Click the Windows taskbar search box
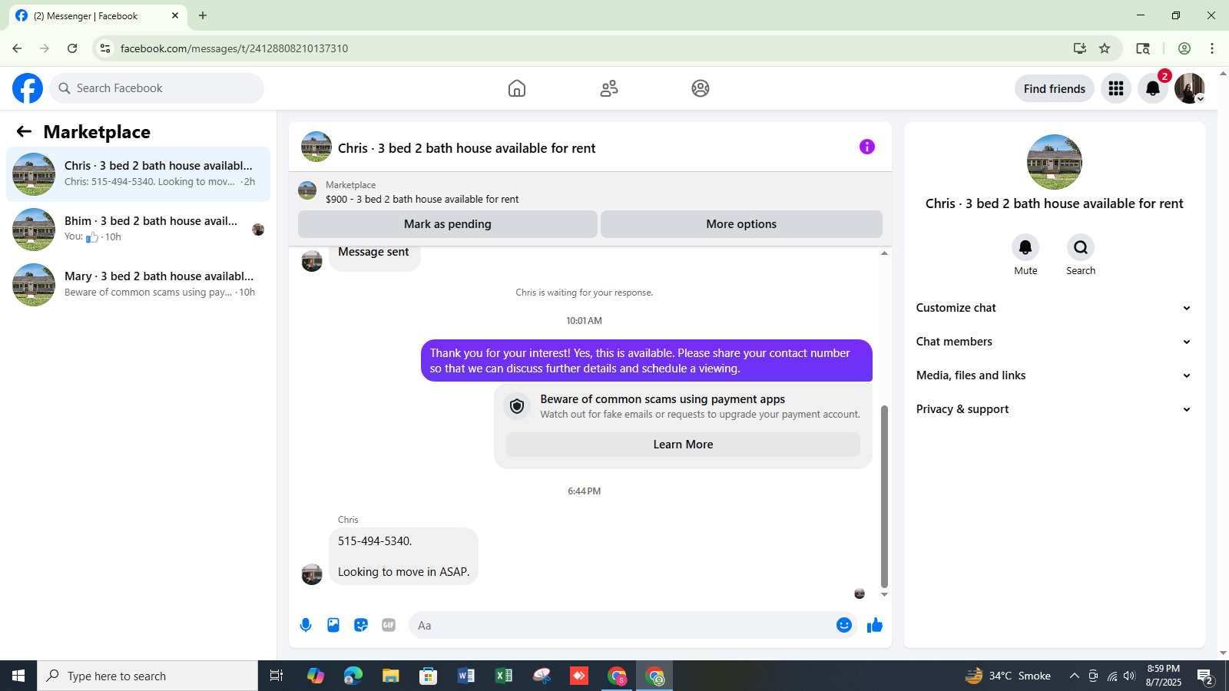Screen dimensions: 1229x691 [147, 676]
